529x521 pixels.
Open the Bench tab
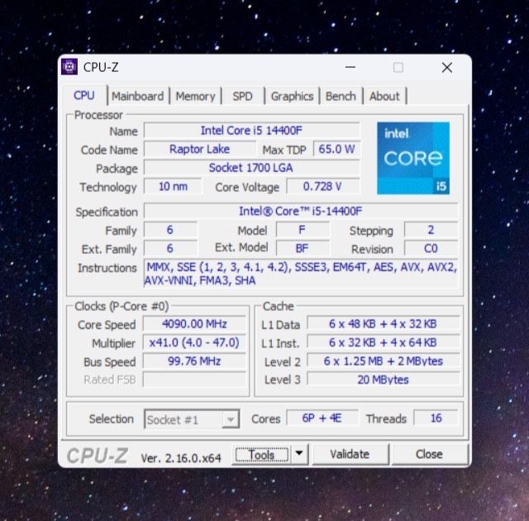341,96
